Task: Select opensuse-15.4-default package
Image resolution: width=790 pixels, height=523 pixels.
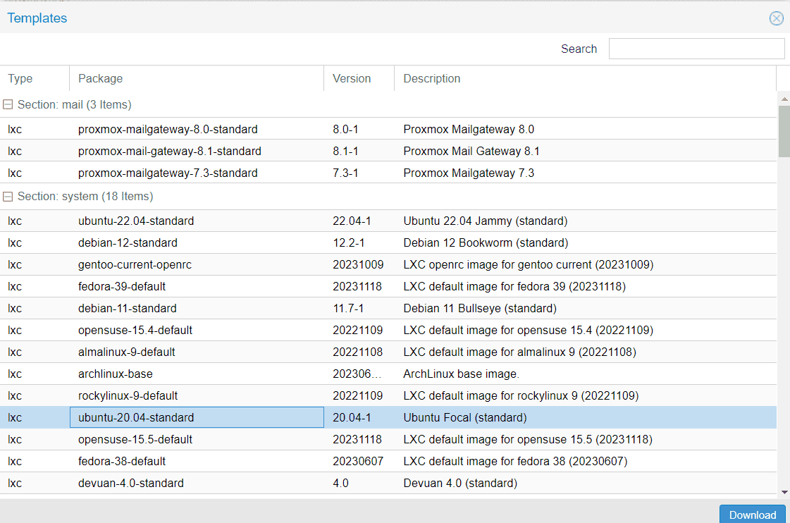Action: [135, 331]
